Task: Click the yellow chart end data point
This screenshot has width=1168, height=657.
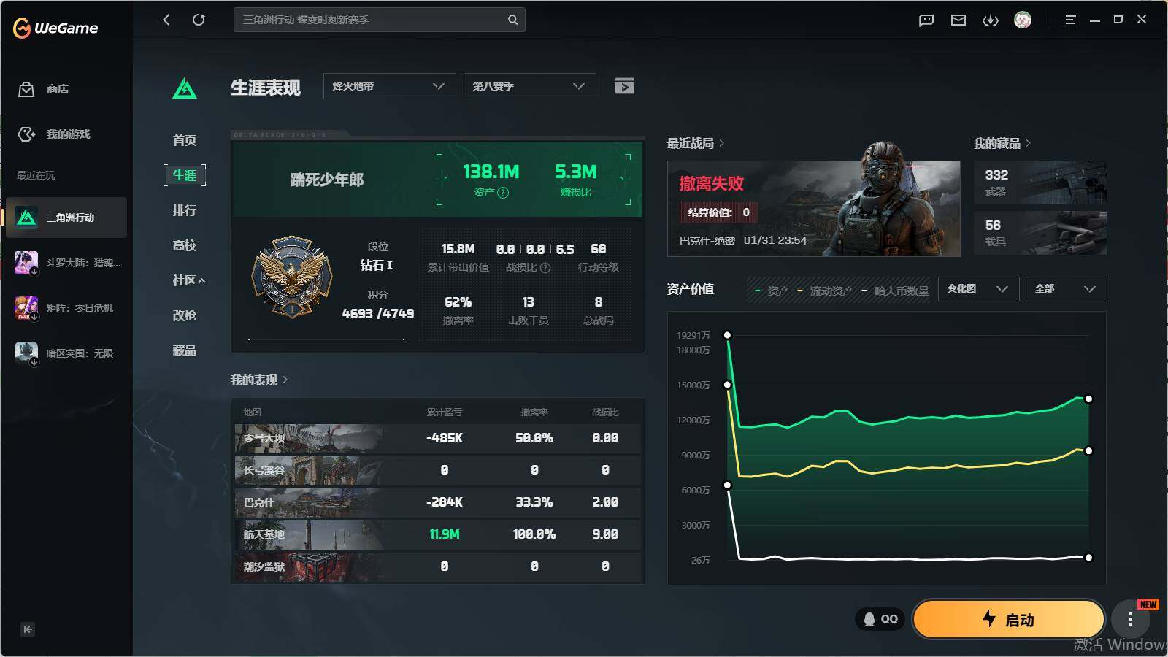Action: point(1088,450)
